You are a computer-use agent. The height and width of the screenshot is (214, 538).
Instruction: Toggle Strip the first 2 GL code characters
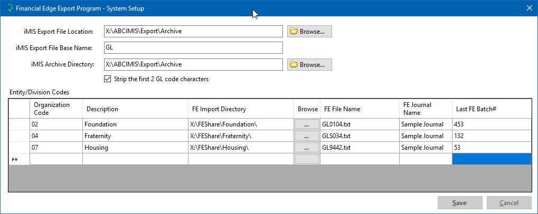(109, 80)
